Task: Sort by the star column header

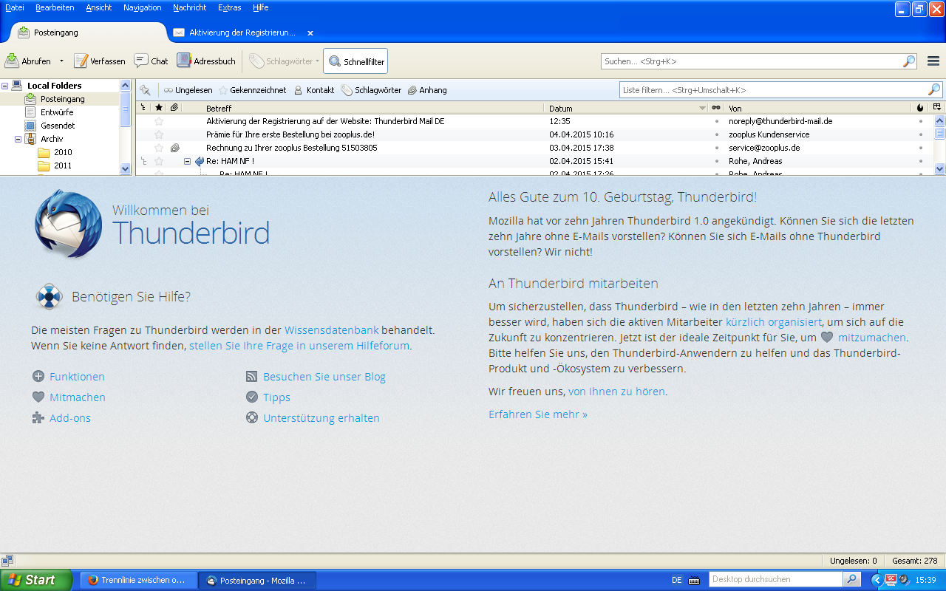Action: tap(159, 108)
